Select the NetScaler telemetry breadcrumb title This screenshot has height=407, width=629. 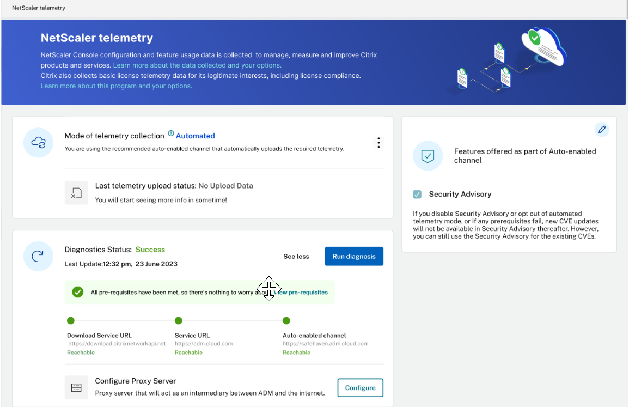[39, 8]
